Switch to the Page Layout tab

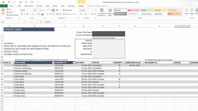28,6
